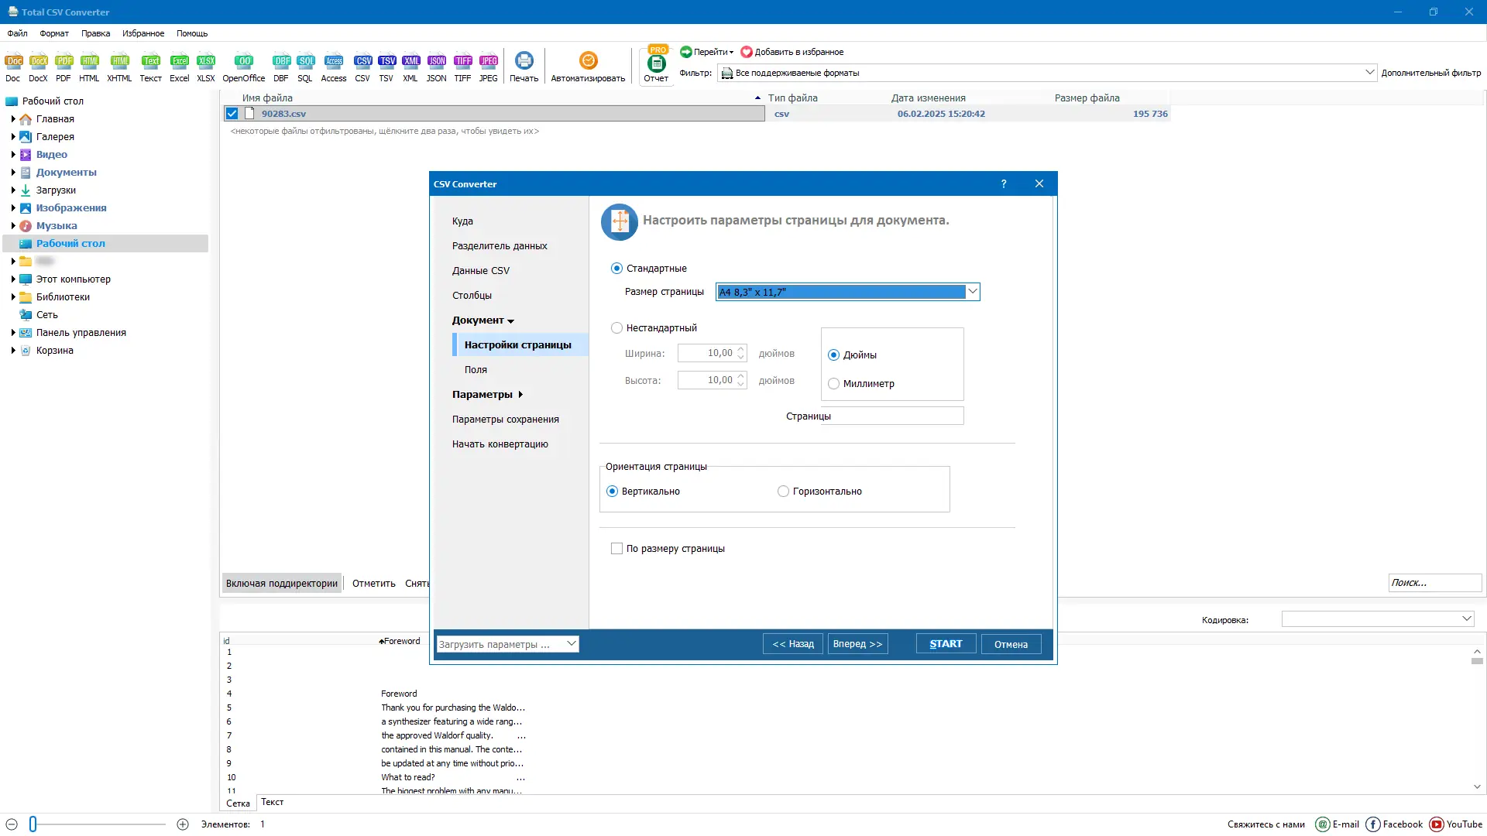Screen dimensions: 1487x836
Task: Click the PDF format icon
Action: [64, 67]
